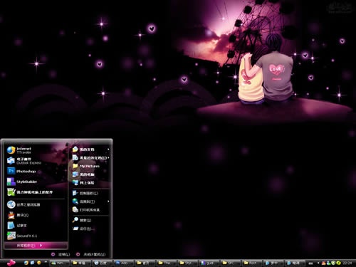
Task: Expand the Connect To submenu arrow
Action: click(x=108, y=201)
